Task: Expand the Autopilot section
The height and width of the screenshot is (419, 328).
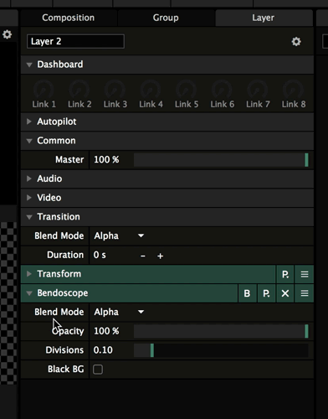Action: click(x=29, y=122)
